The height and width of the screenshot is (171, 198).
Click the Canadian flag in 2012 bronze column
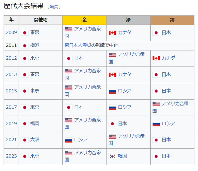156,58
